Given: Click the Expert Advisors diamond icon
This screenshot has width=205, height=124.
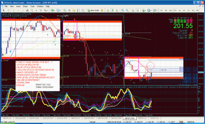Looking at the screenshot, I should tap(102, 10).
